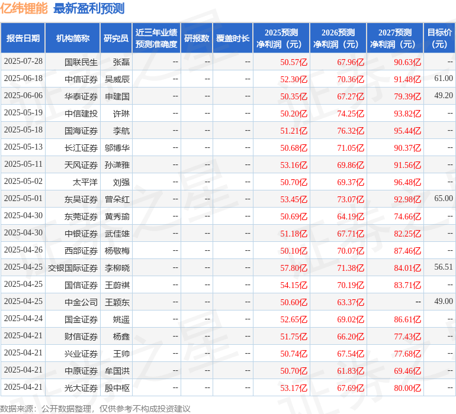The image size is (456, 414).
Task: Select the 2025预测净利润 column header
Action: point(281,38)
